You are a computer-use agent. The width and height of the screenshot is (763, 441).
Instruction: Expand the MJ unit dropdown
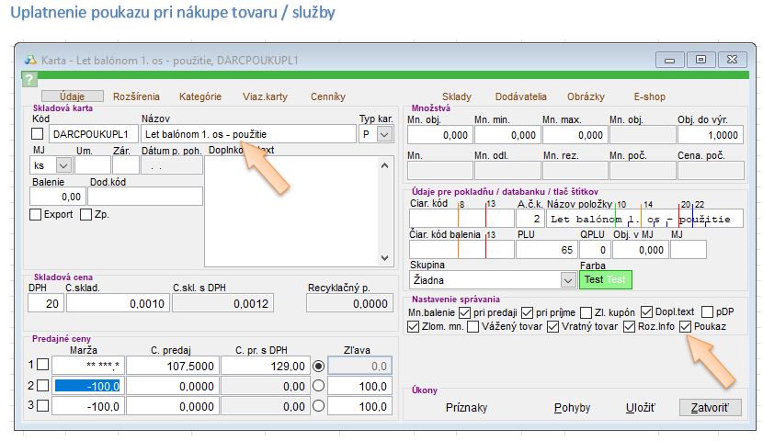pyautogui.click(x=63, y=165)
